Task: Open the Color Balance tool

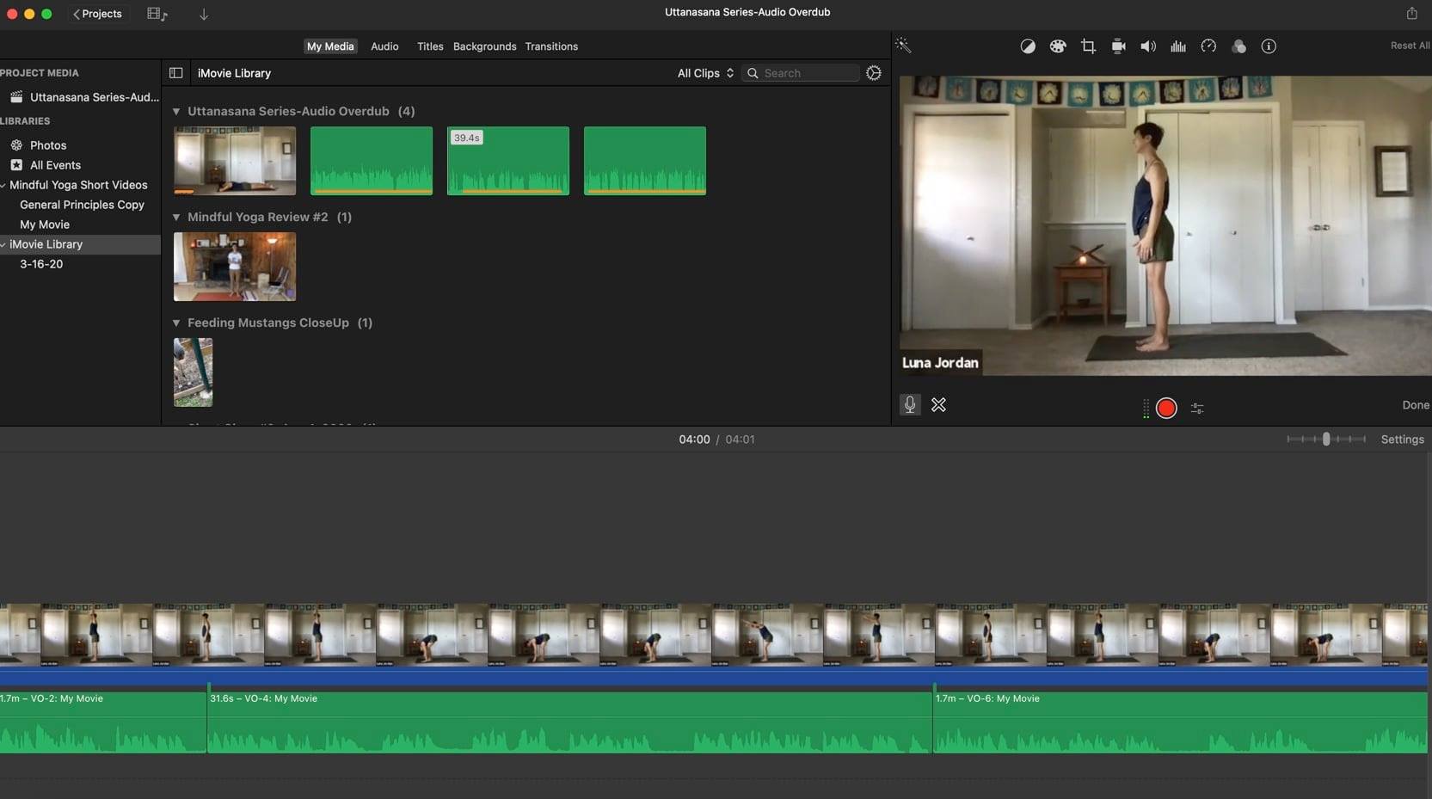Action: click(1028, 46)
